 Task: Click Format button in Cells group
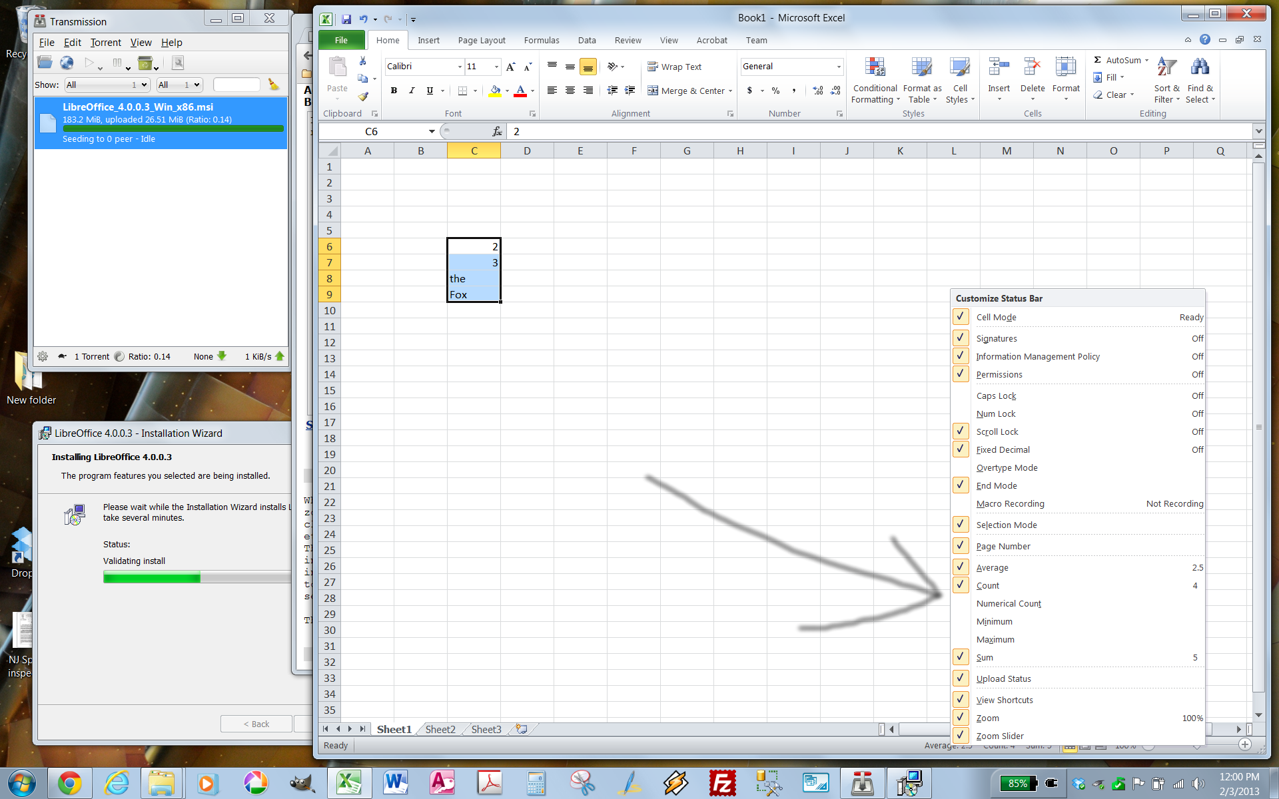1066,81
